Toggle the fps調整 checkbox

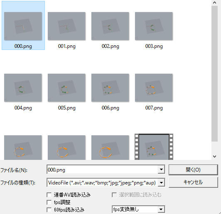pos(49,202)
